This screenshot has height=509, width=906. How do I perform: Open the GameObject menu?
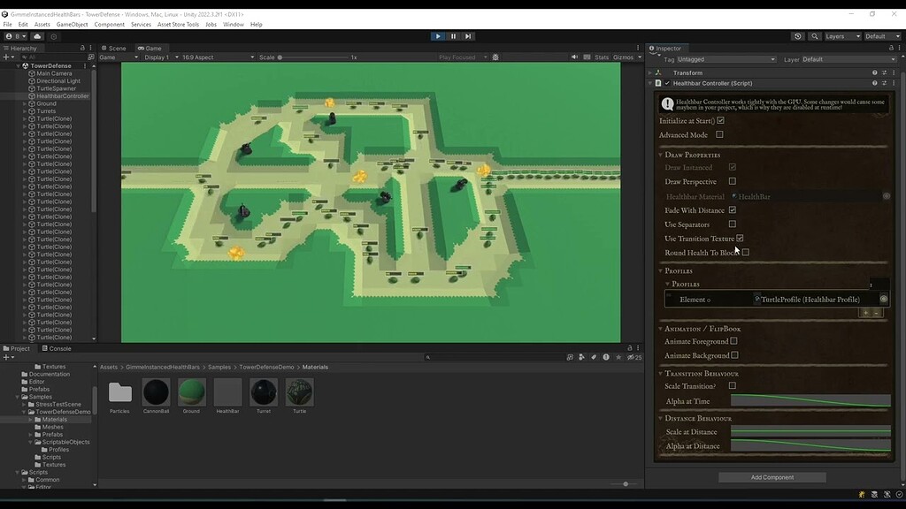(x=71, y=24)
